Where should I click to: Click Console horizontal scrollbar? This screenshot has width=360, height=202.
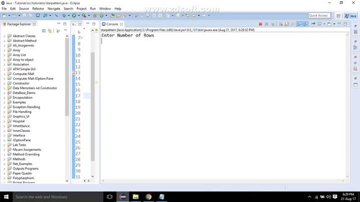coord(223,181)
